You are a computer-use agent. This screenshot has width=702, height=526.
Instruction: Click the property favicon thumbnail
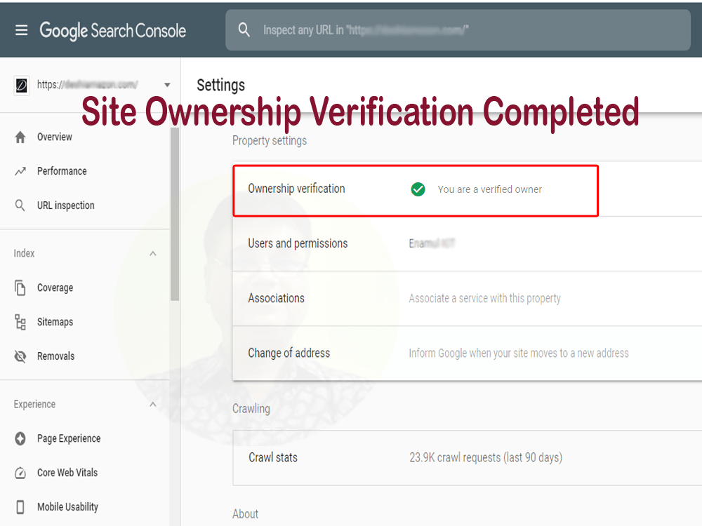(22, 85)
